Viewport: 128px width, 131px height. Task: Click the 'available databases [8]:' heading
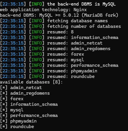(31, 82)
